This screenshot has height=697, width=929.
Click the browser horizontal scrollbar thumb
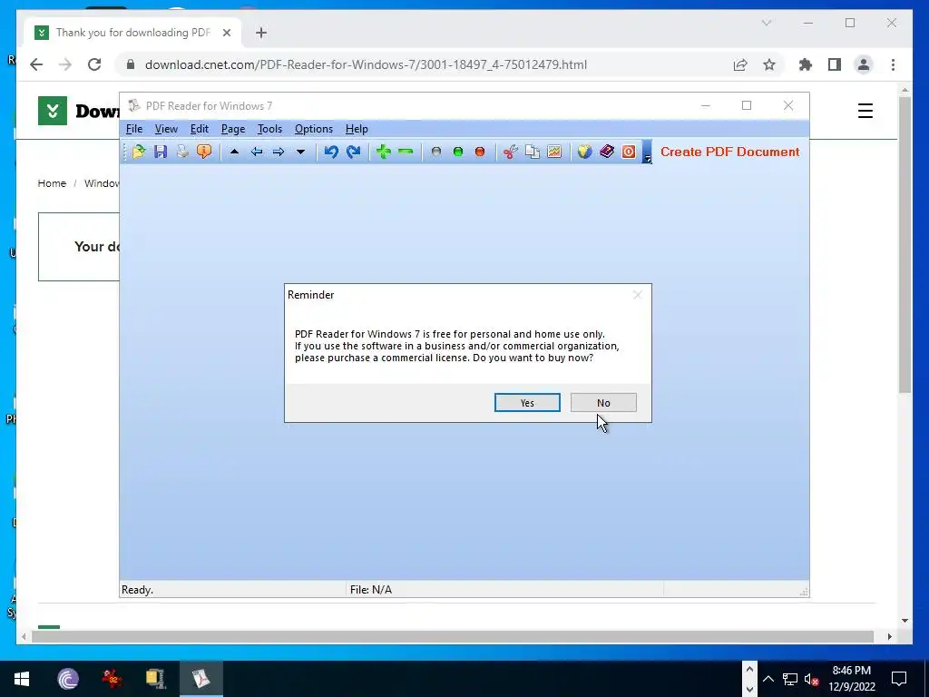pos(453,636)
